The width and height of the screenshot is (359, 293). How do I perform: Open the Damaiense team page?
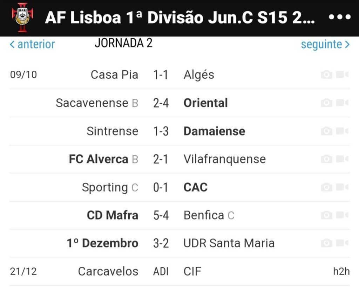point(214,131)
